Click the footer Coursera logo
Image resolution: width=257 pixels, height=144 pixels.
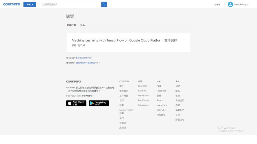click(x=73, y=81)
